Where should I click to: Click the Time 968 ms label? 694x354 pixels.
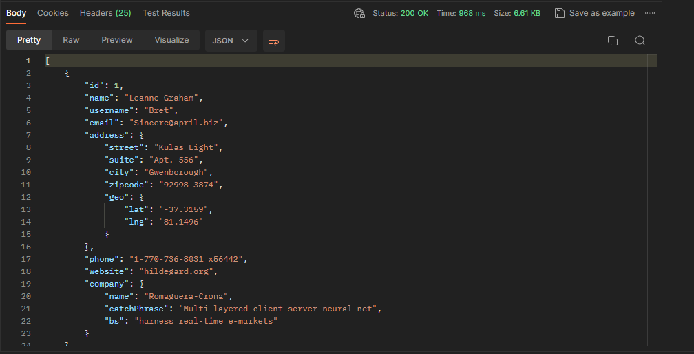pyautogui.click(x=462, y=13)
